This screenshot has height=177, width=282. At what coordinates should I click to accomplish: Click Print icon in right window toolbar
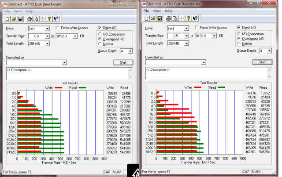168,18
